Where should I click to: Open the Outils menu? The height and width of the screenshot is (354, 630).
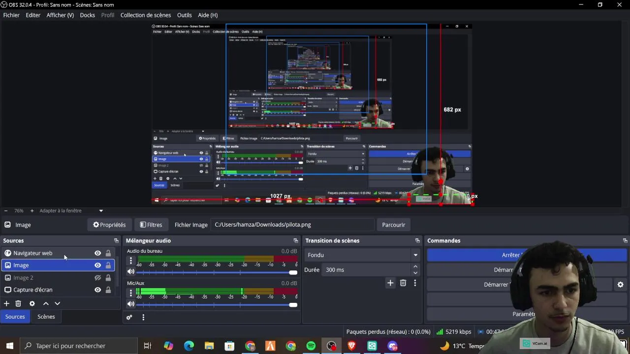point(185,15)
